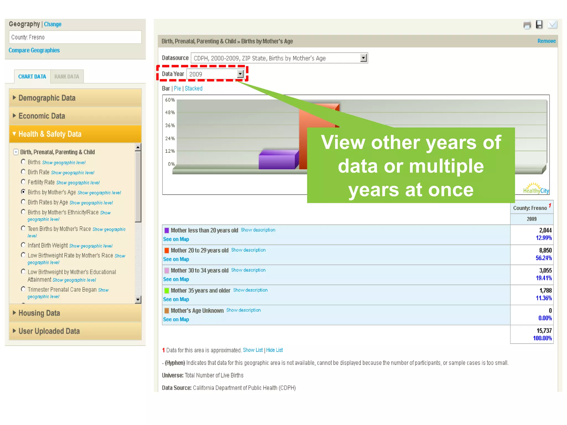Viewport: 567px width, 425px height.
Task: Select the Birth Rate radio button
Action: click(23, 172)
